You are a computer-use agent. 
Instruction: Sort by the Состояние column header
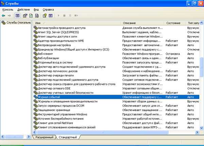[x=174, y=23]
